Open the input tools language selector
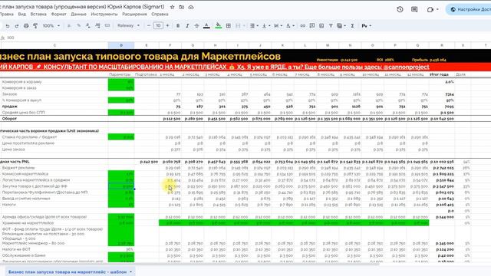 366,25
